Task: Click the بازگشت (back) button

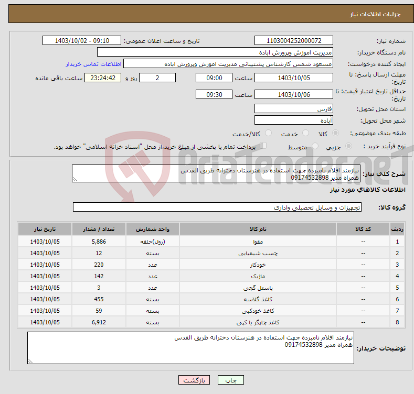Action: [194, 380]
